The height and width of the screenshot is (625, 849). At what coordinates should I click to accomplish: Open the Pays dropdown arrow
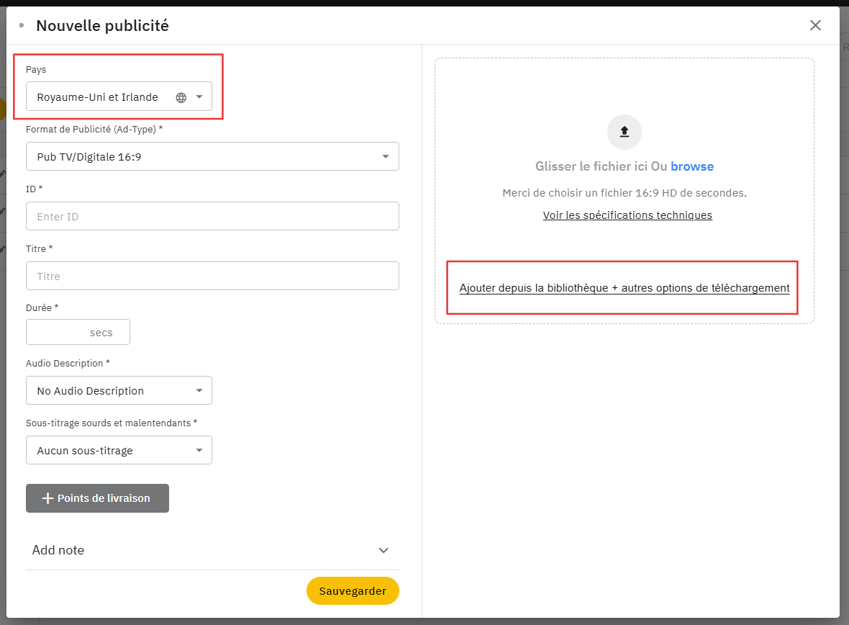pyautogui.click(x=199, y=97)
